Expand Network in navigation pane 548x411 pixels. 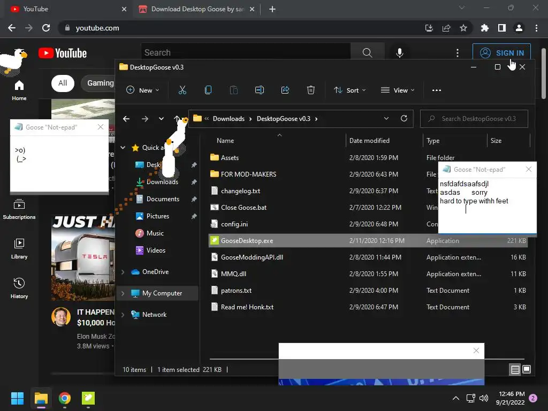click(x=123, y=315)
